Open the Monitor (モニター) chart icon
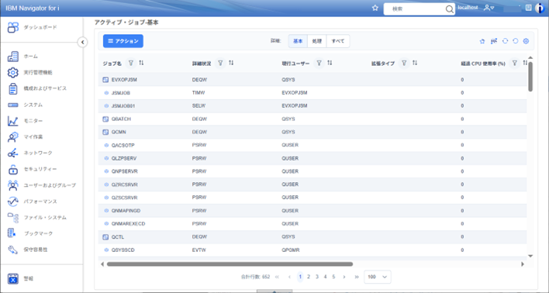This screenshot has width=549, height=293. pos(13,121)
